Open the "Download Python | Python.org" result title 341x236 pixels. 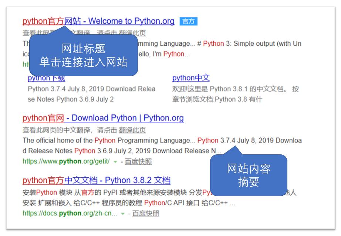pos(103,118)
